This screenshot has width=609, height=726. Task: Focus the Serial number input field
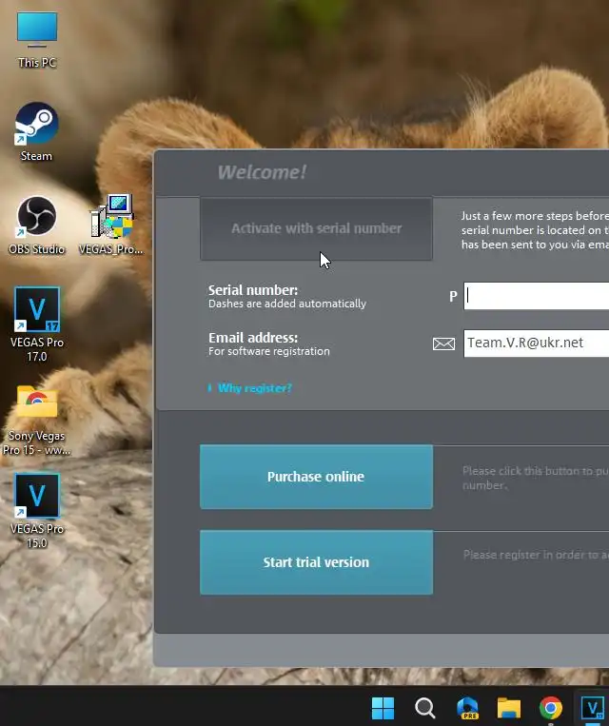pyautogui.click(x=537, y=296)
